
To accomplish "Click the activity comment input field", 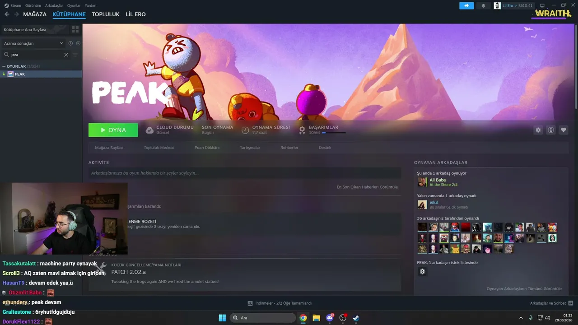I will click(x=245, y=173).
